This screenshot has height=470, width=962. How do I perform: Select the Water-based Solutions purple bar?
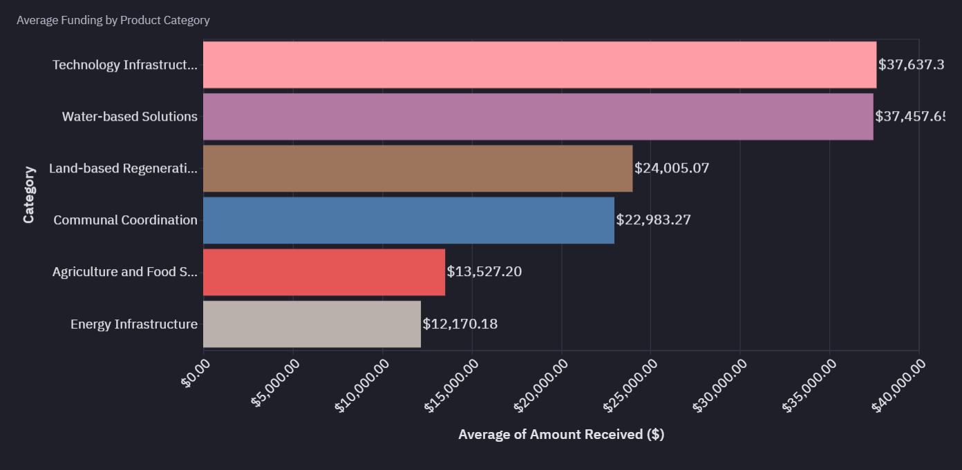538,117
